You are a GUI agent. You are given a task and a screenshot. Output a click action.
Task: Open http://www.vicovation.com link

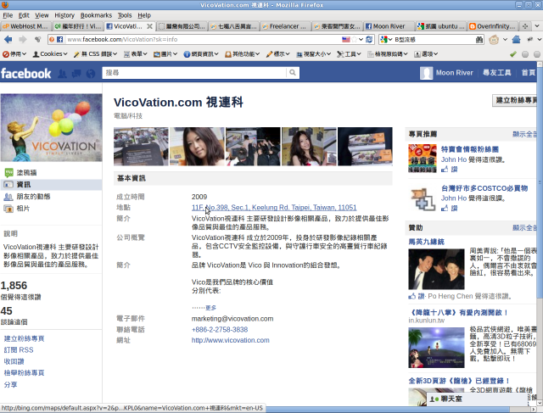tap(230, 340)
